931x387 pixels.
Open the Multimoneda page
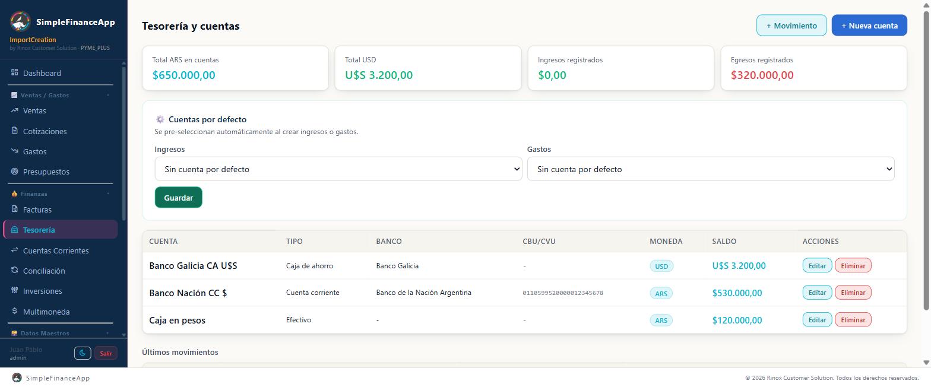[61, 312]
